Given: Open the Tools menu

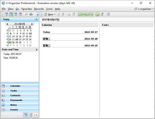Looking at the screenshot, I should pos(49,9).
